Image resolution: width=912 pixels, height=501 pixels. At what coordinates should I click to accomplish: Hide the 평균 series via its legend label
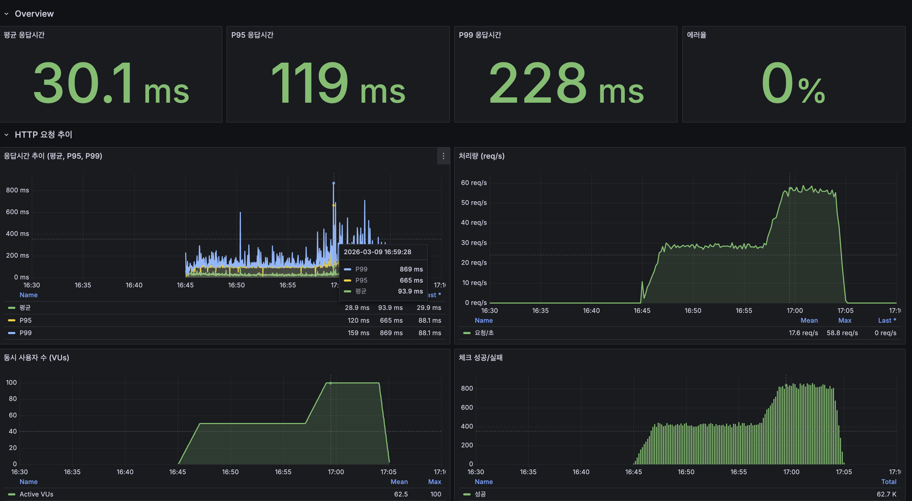point(25,307)
